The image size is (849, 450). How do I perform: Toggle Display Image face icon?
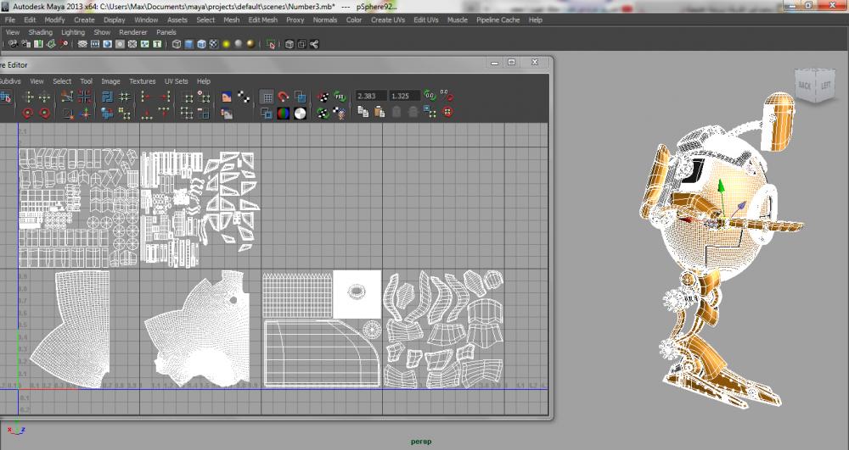point(227,97)
